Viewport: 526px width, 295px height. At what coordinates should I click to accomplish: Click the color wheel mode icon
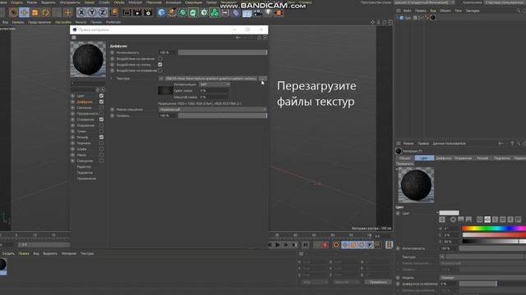pos(453,220)
